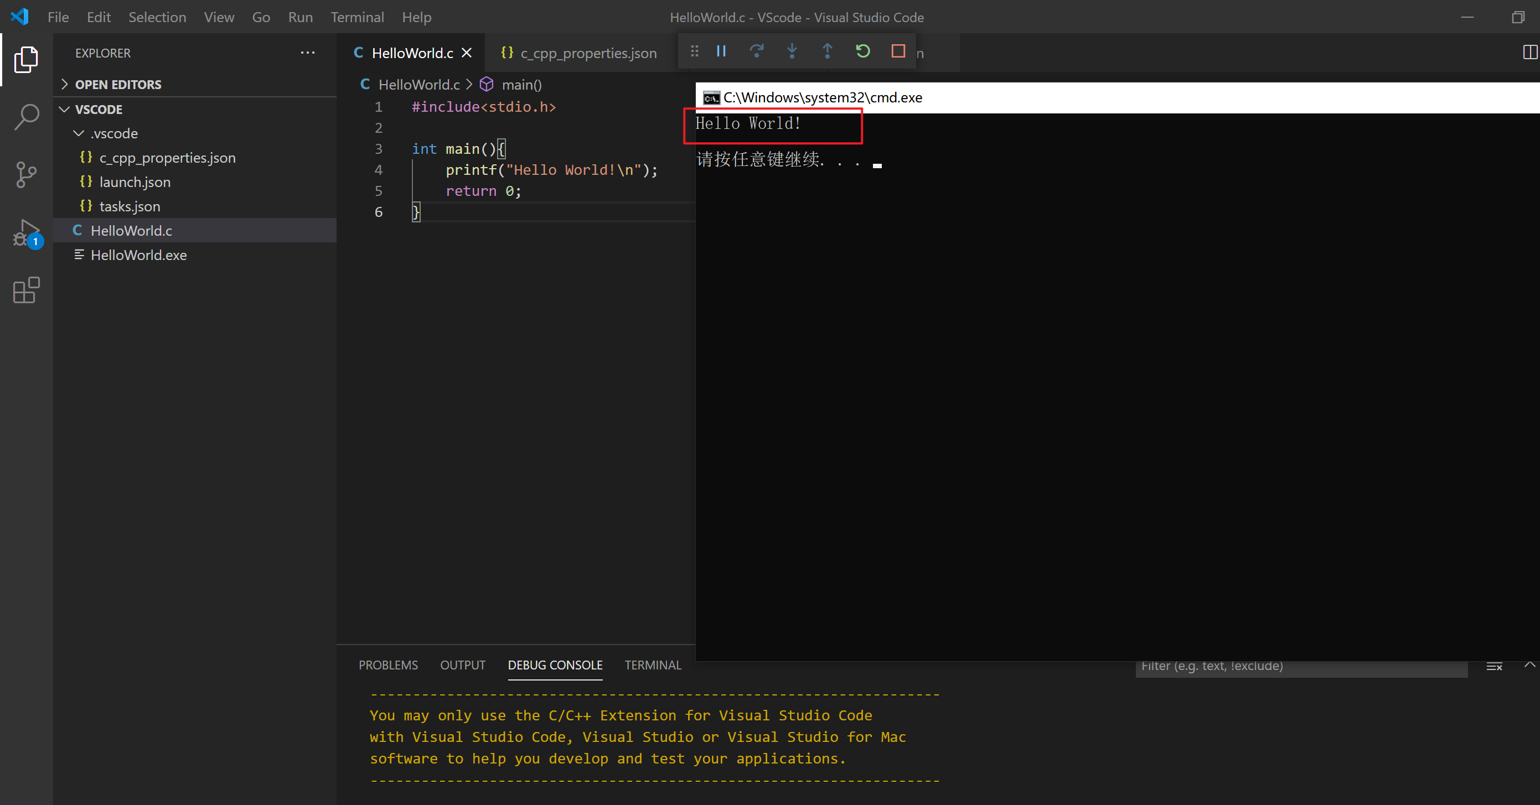Open the Run menu
The width and height of the screenshot is (1540, 805).
pyautogui.click(x=300, y=17)
